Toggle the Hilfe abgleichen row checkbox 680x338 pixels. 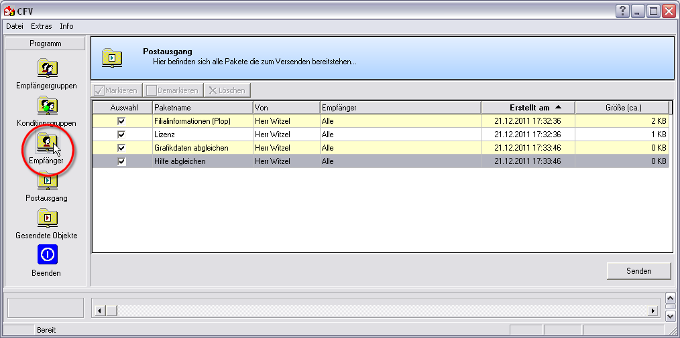(121, 161)
